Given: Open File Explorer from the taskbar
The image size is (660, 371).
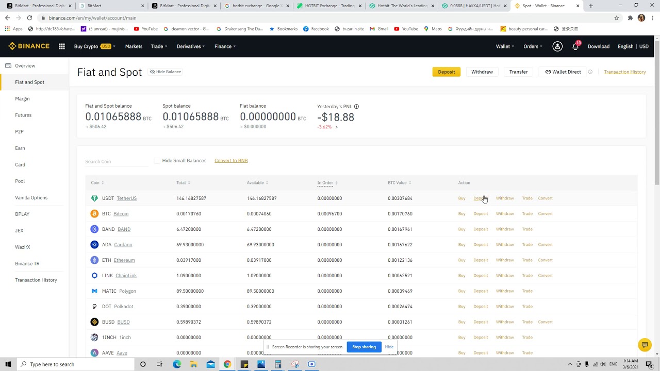Looking at the screenshot, I should click(x=193, y=364).
